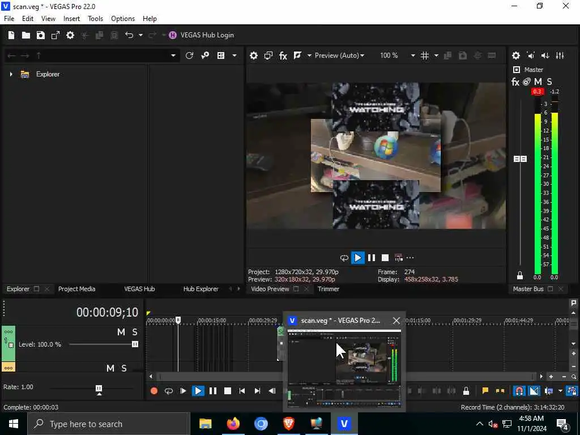This screenshot has width=580, height=435.
Task: Open the Edit menu
Action: (x=28, y=19)
